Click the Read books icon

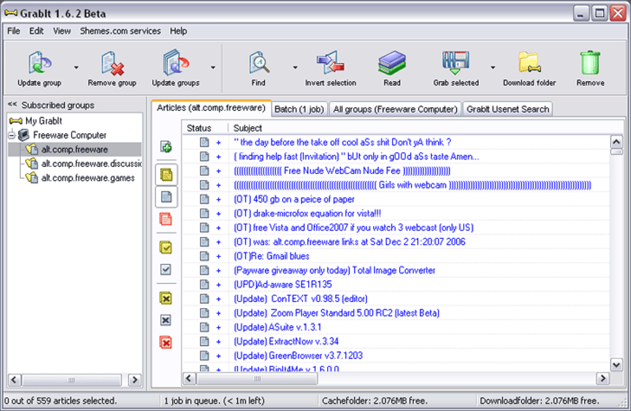click(x=392, y=63)
